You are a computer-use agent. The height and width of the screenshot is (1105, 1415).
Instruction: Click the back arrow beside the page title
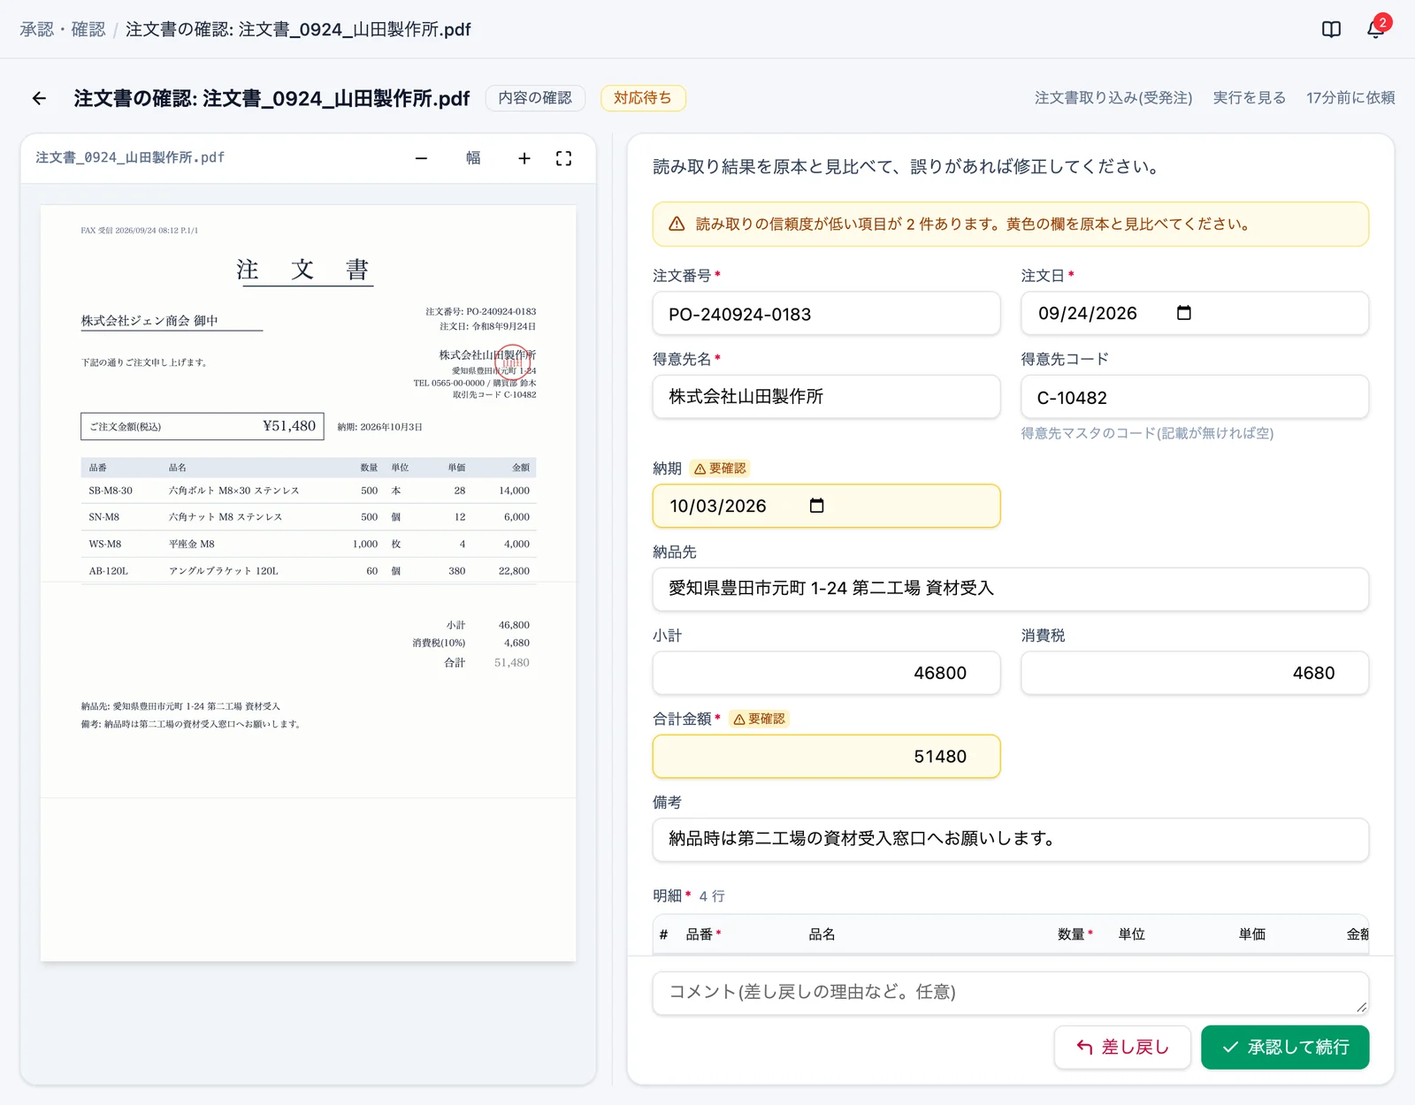[39, 98]
